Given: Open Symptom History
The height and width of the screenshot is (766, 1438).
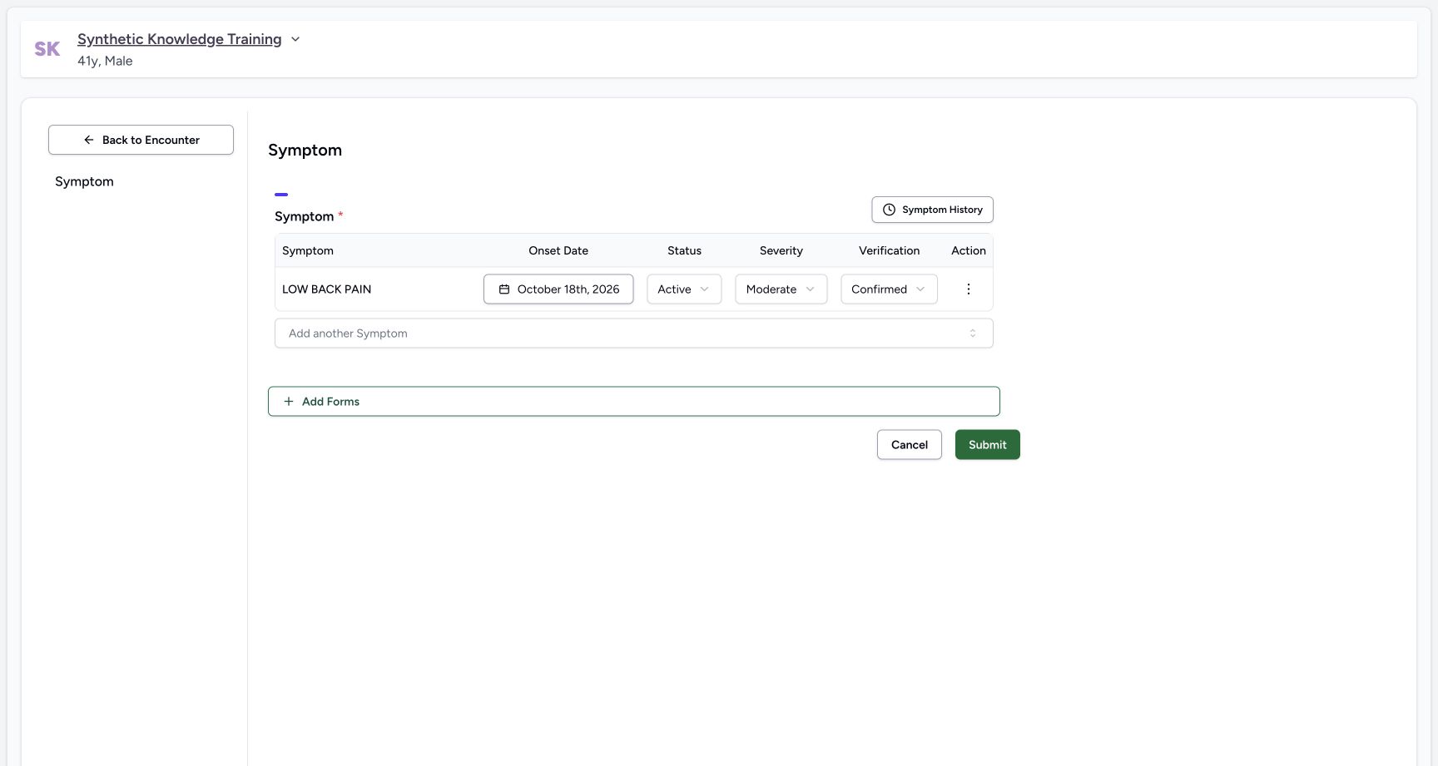Looking at the screenshot, I should pyautogui.click(x=932, y=210).
